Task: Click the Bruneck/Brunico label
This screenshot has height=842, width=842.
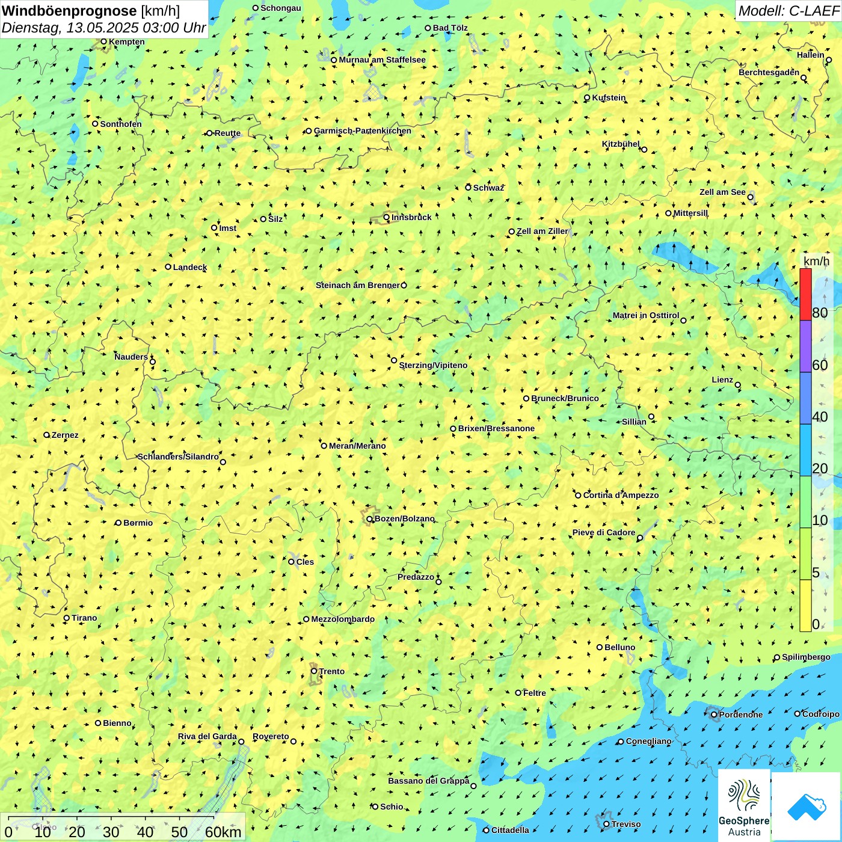Action: click(x=565, y=398)
